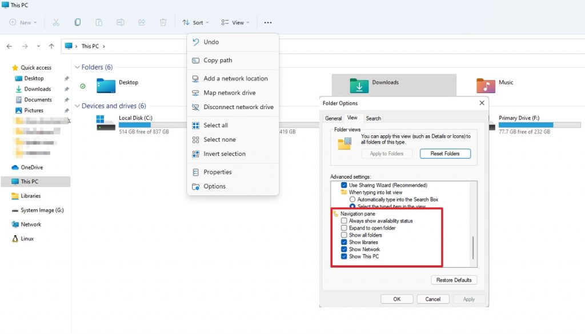
Task: Click the Rename icon in the toolbar
Action: [121, 22]
